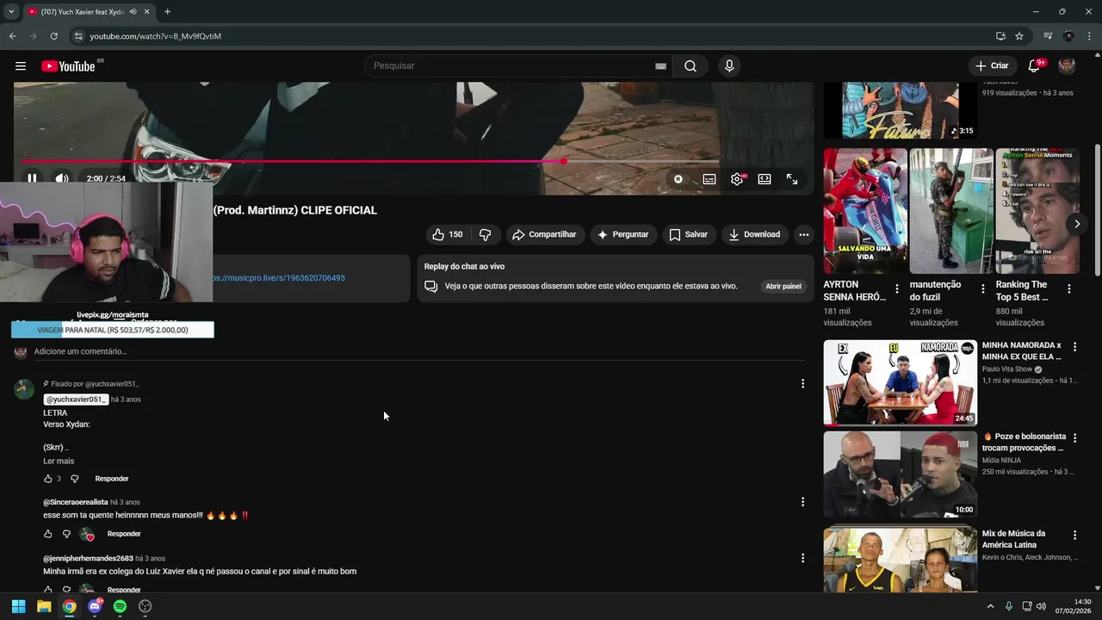Dislike the @Sinceraoerealista comment
The image size is (1102, 620).
coord(66,534)
